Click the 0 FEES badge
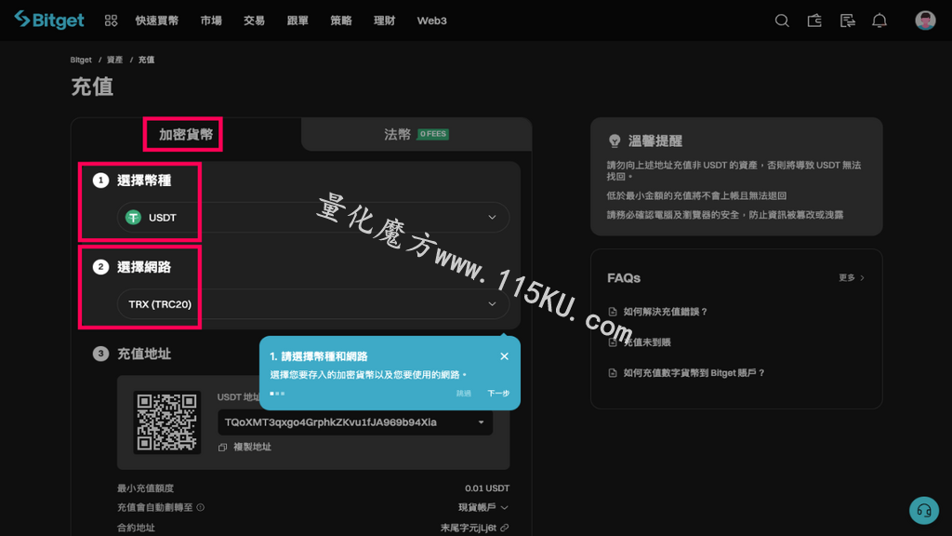 (433, 134)
